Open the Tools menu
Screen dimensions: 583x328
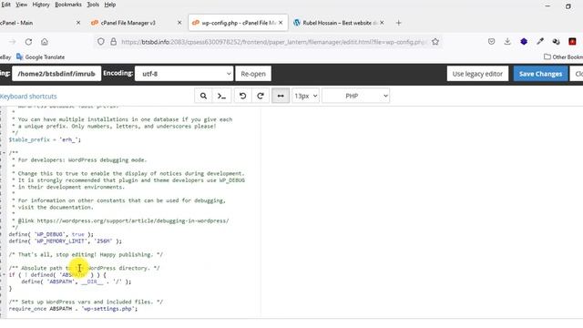pos(93,5)
